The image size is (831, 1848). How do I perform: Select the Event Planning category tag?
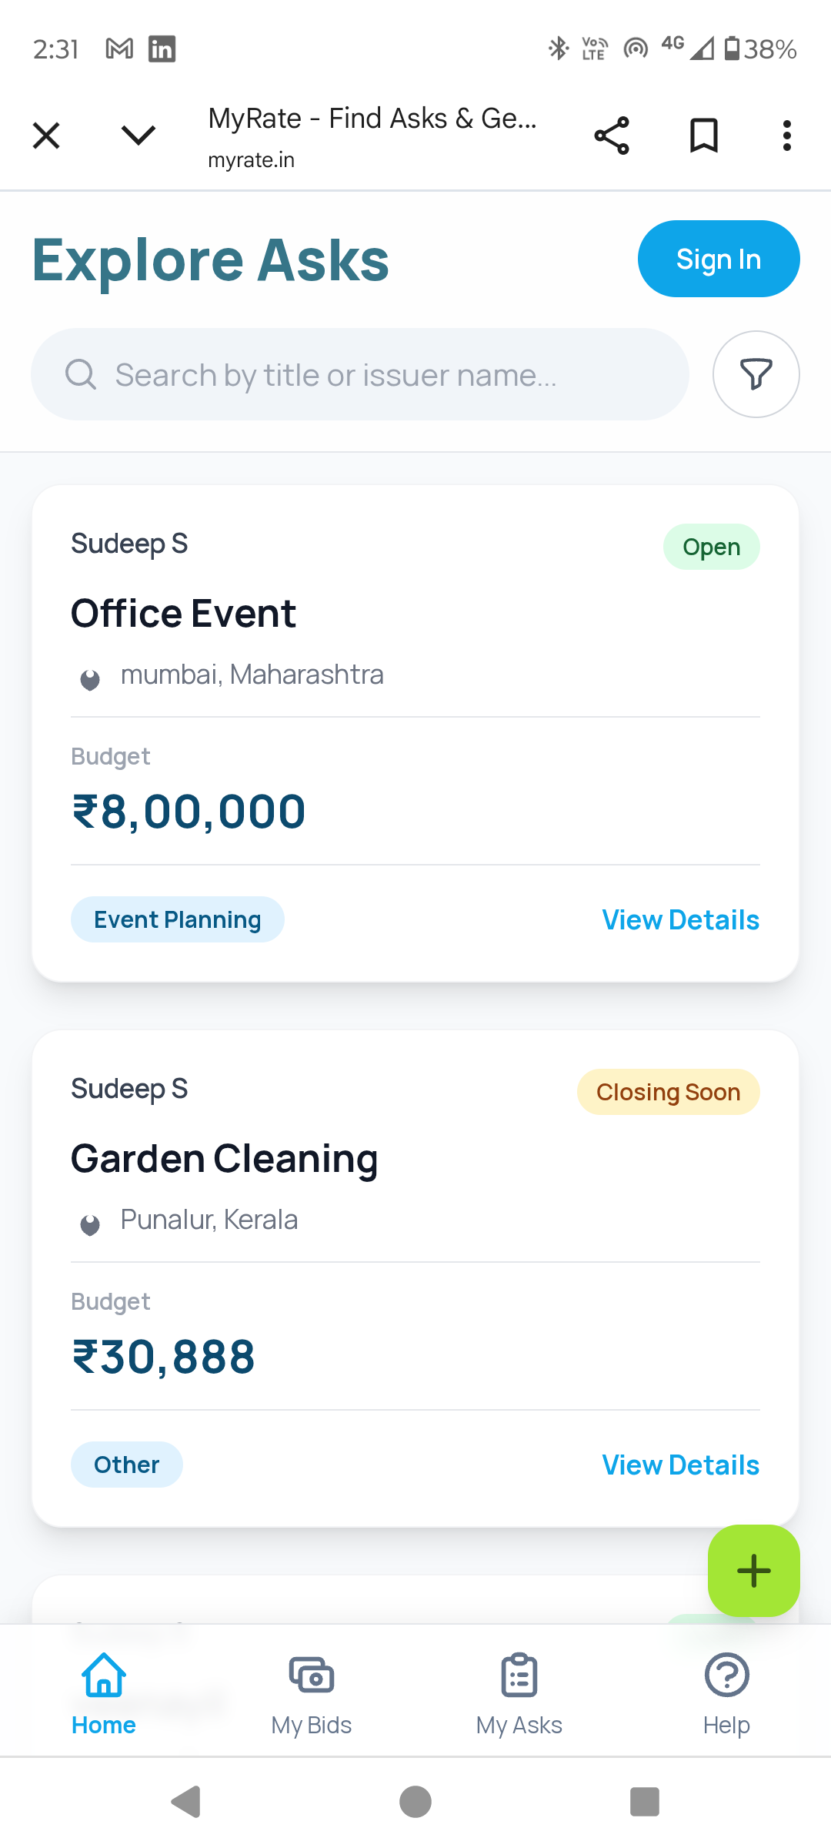click(x=178, y=919)
